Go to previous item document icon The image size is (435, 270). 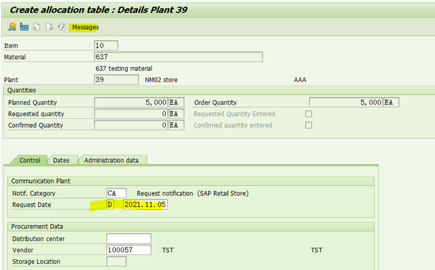tap(36, 27)
